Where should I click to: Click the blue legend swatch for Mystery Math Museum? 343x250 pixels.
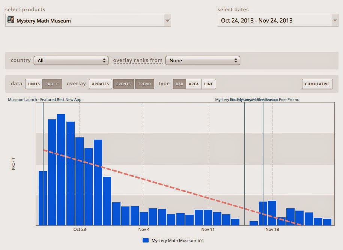[x=146, y=240]
